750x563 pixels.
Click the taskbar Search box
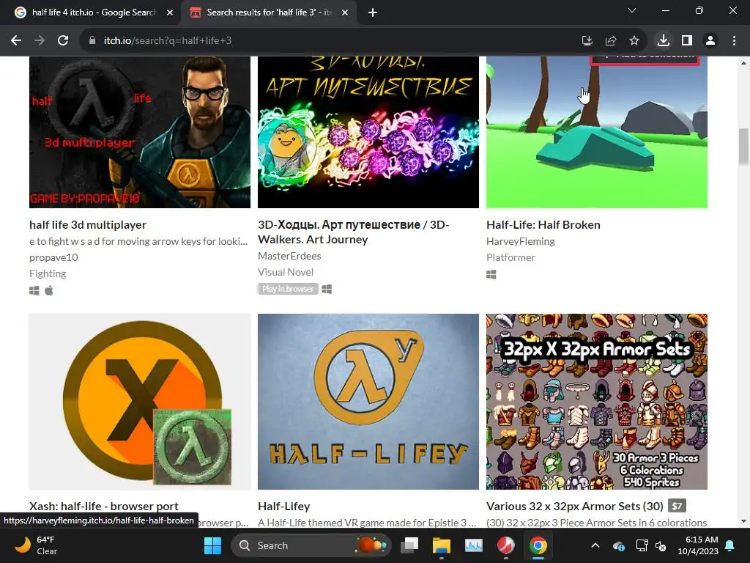(311, 545)
